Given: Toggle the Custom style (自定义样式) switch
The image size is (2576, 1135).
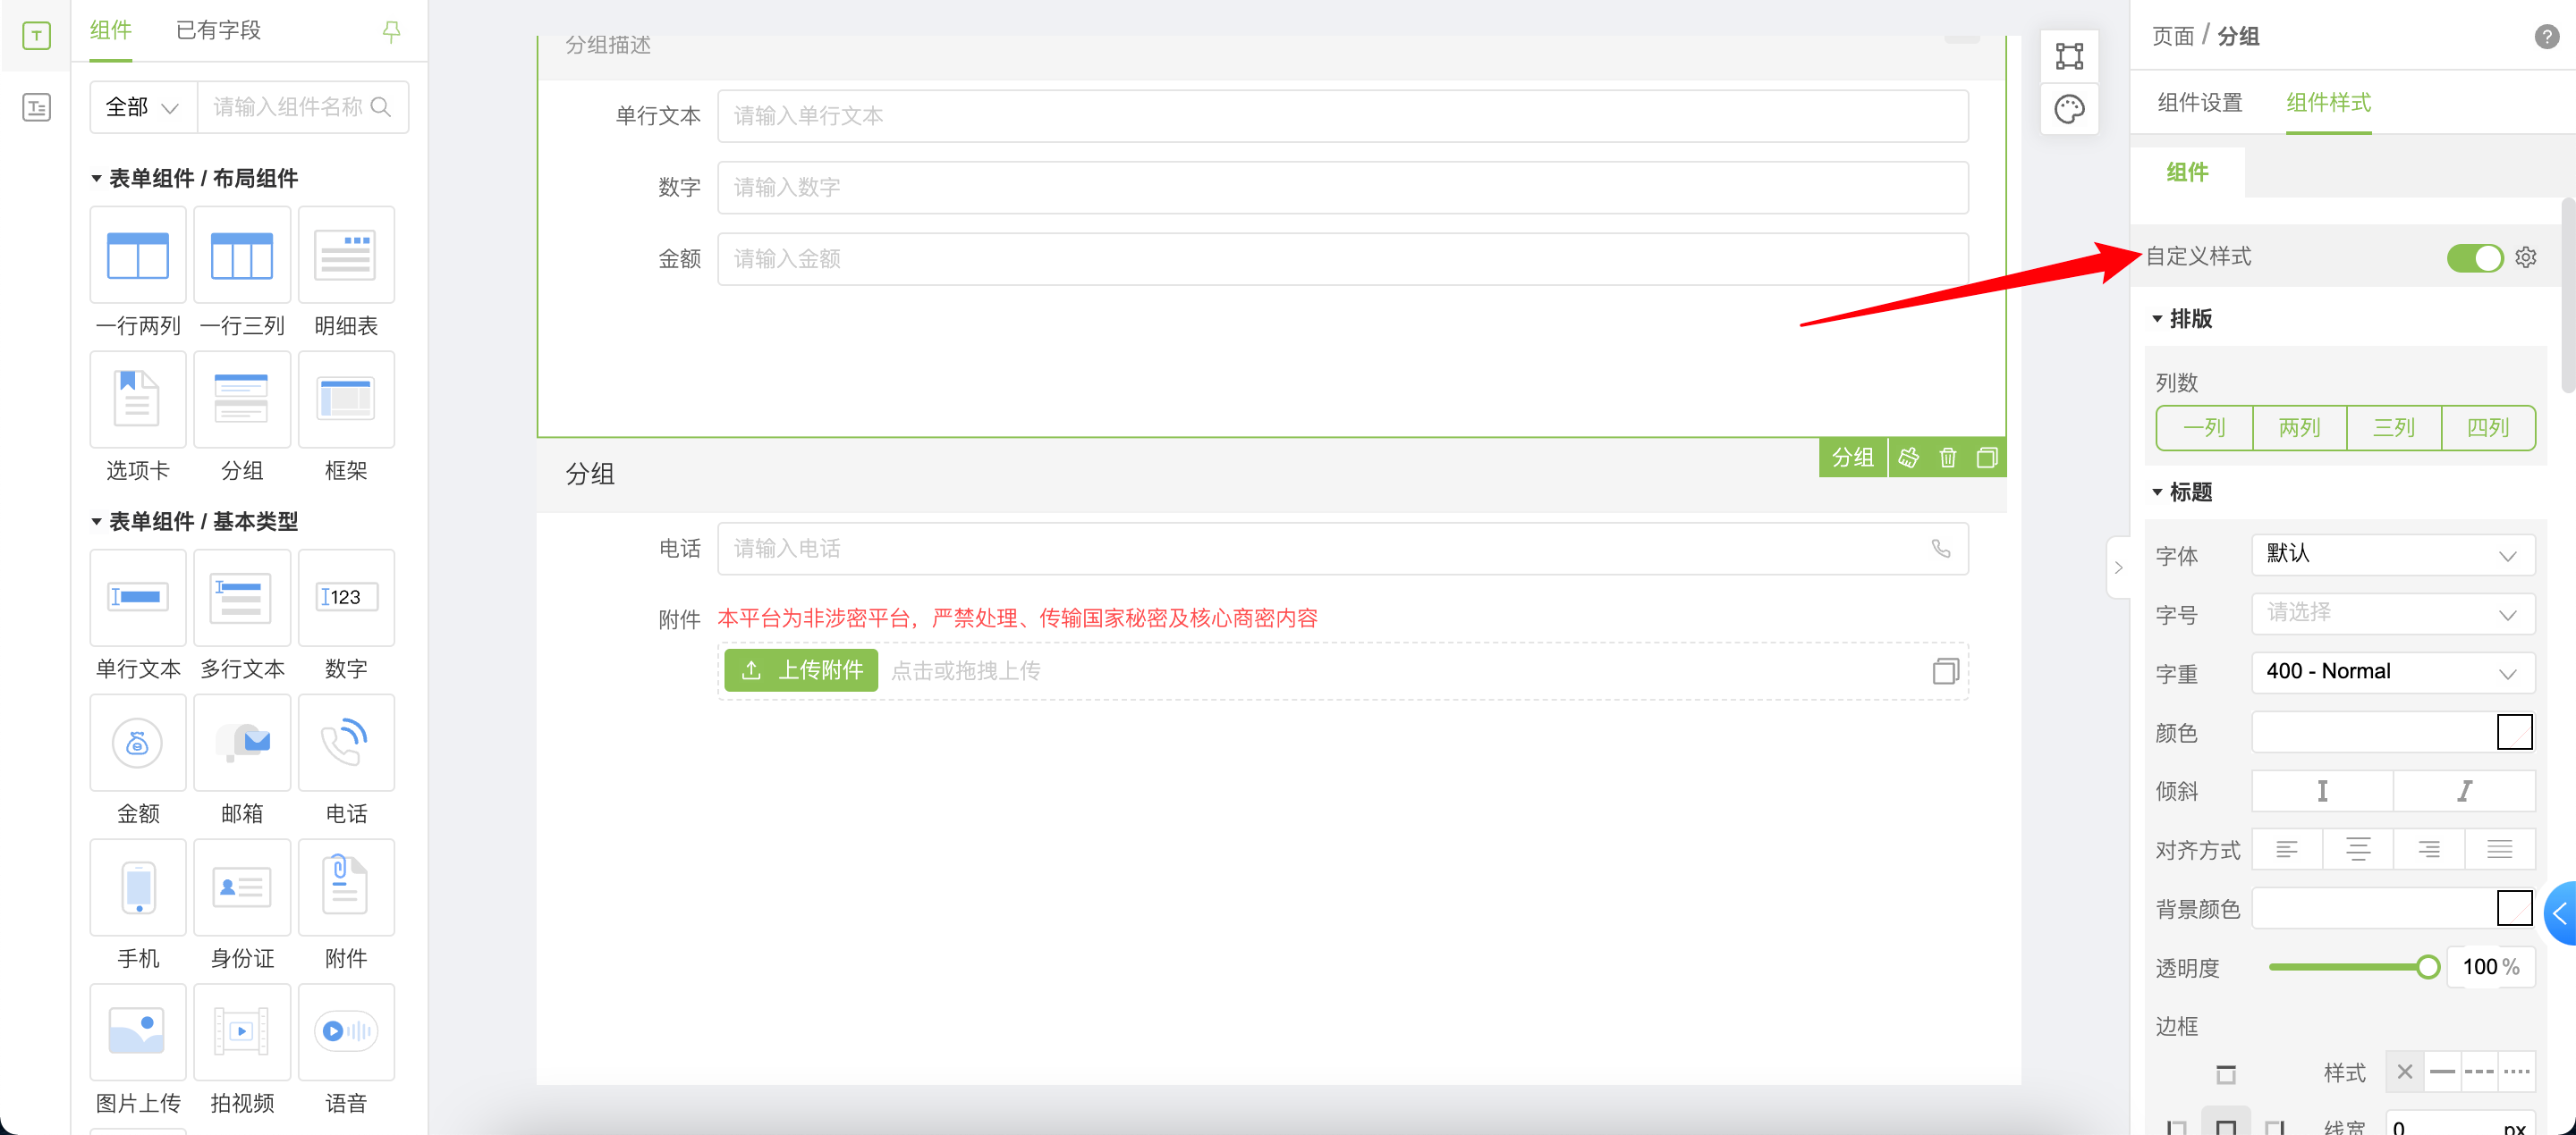Looking at the screenshot, I should click(2474, 257).
